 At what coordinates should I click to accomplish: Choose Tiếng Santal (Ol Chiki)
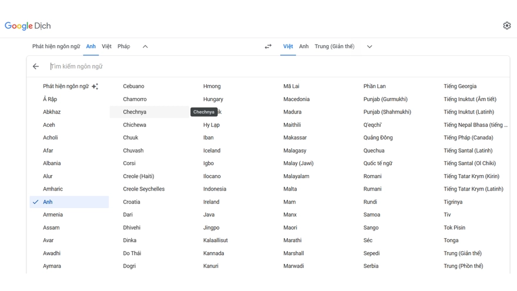pyautogui.click(x=470, y=163)
